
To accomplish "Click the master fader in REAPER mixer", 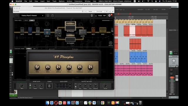I will click(177, 78).
